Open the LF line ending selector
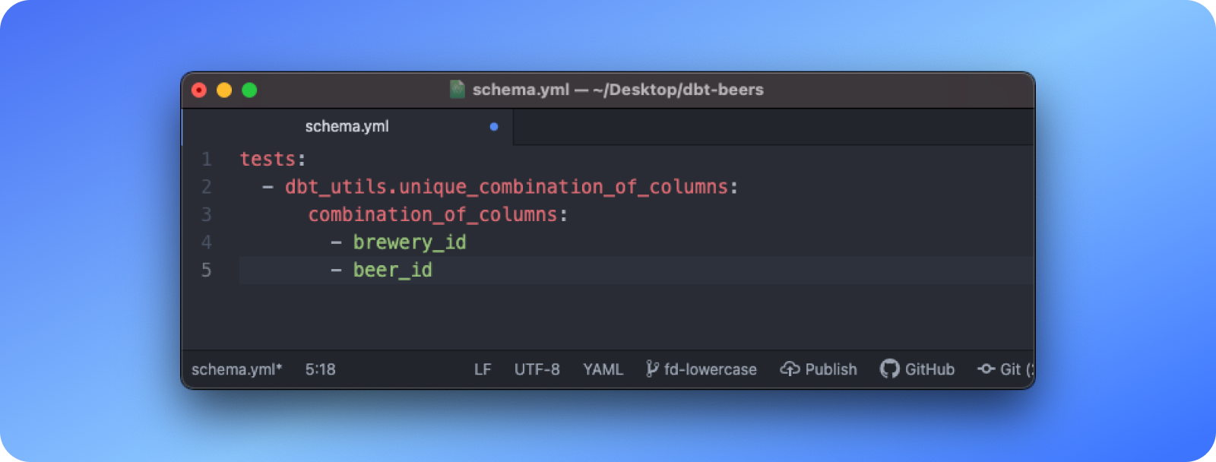Image resolution: width=1216 pixels, height=462 pixels. click(483, 369)
